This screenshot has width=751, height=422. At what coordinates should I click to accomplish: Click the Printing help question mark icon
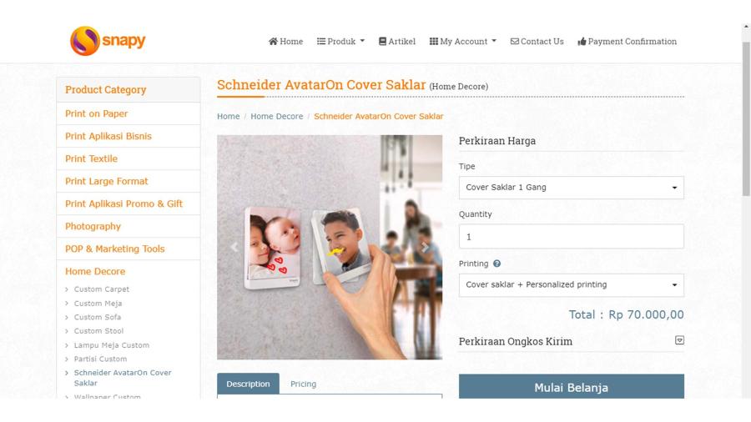496,264
